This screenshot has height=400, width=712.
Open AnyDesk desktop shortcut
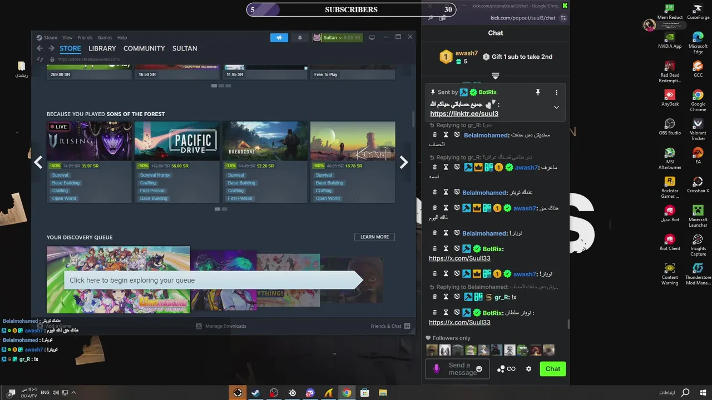point(670,97)
